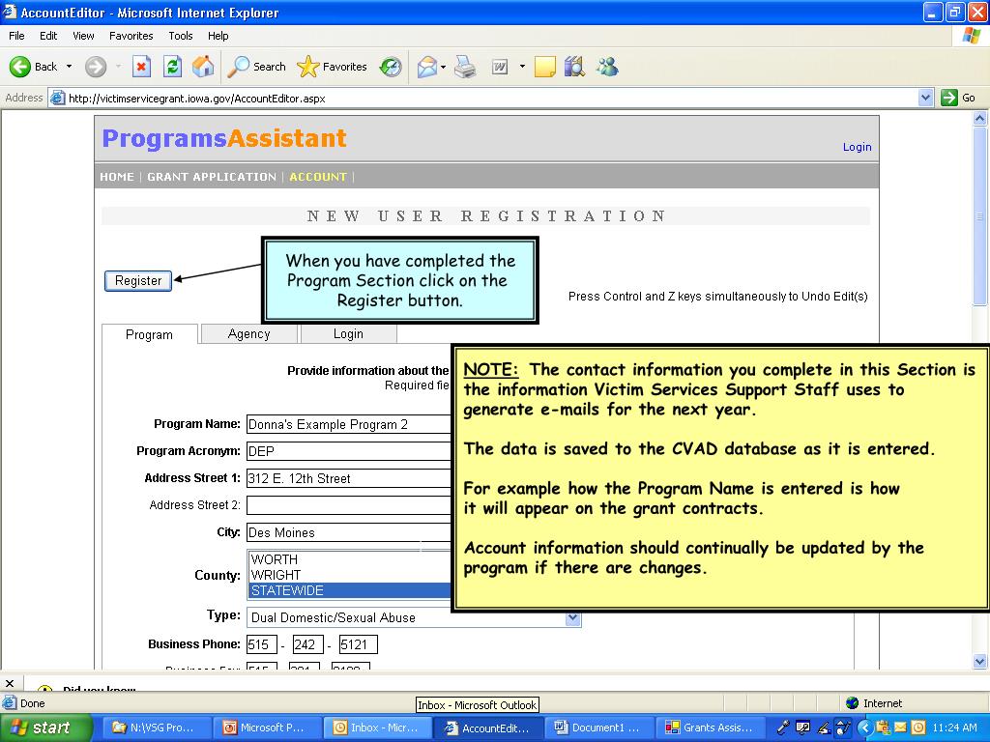This screenshot has width=990, height=742.
Task: Launch the Messenger people icon
Action: [607, 67]
